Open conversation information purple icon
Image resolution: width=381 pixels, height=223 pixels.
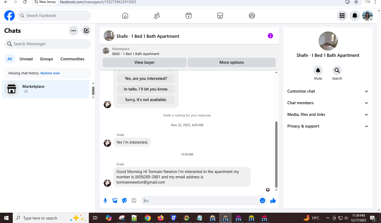coord(270,36)
